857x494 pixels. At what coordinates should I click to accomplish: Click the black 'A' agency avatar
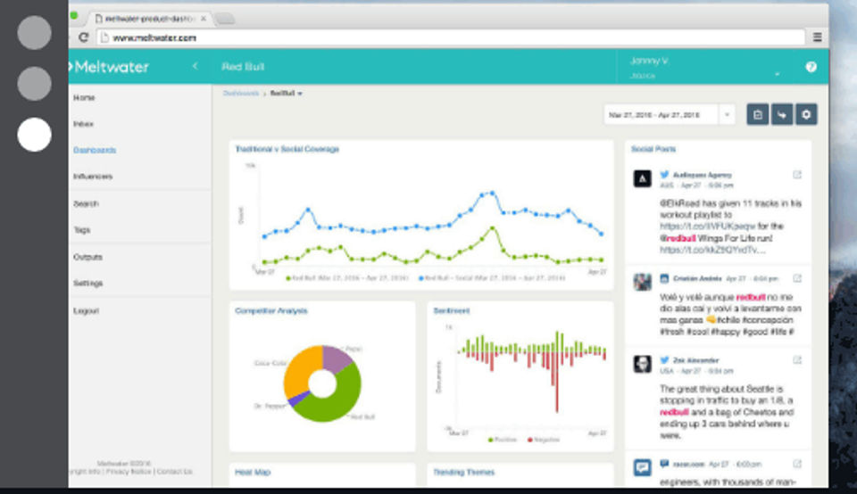click(642, 178)
